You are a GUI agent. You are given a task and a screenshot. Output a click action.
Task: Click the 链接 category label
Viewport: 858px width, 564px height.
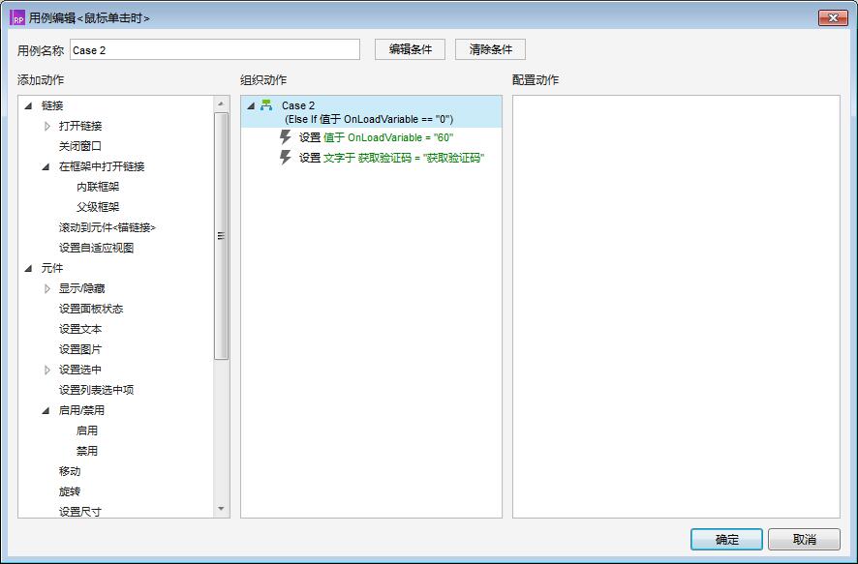52,105
